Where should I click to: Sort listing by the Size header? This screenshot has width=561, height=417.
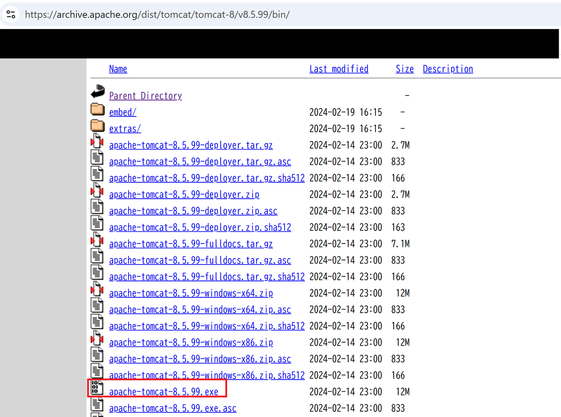click(405, 69)
